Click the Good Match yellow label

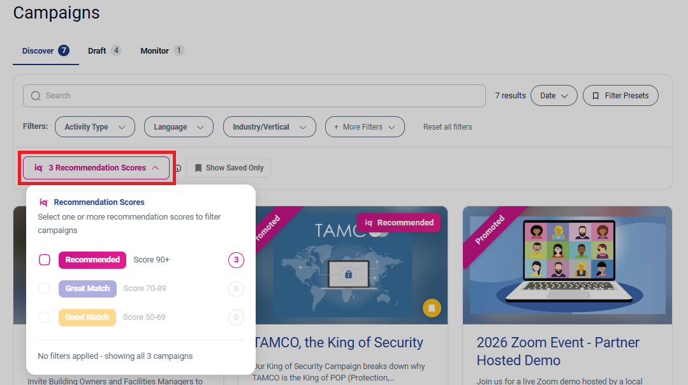point(87,317)
